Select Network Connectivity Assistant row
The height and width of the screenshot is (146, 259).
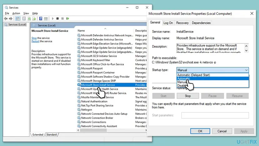112,126
